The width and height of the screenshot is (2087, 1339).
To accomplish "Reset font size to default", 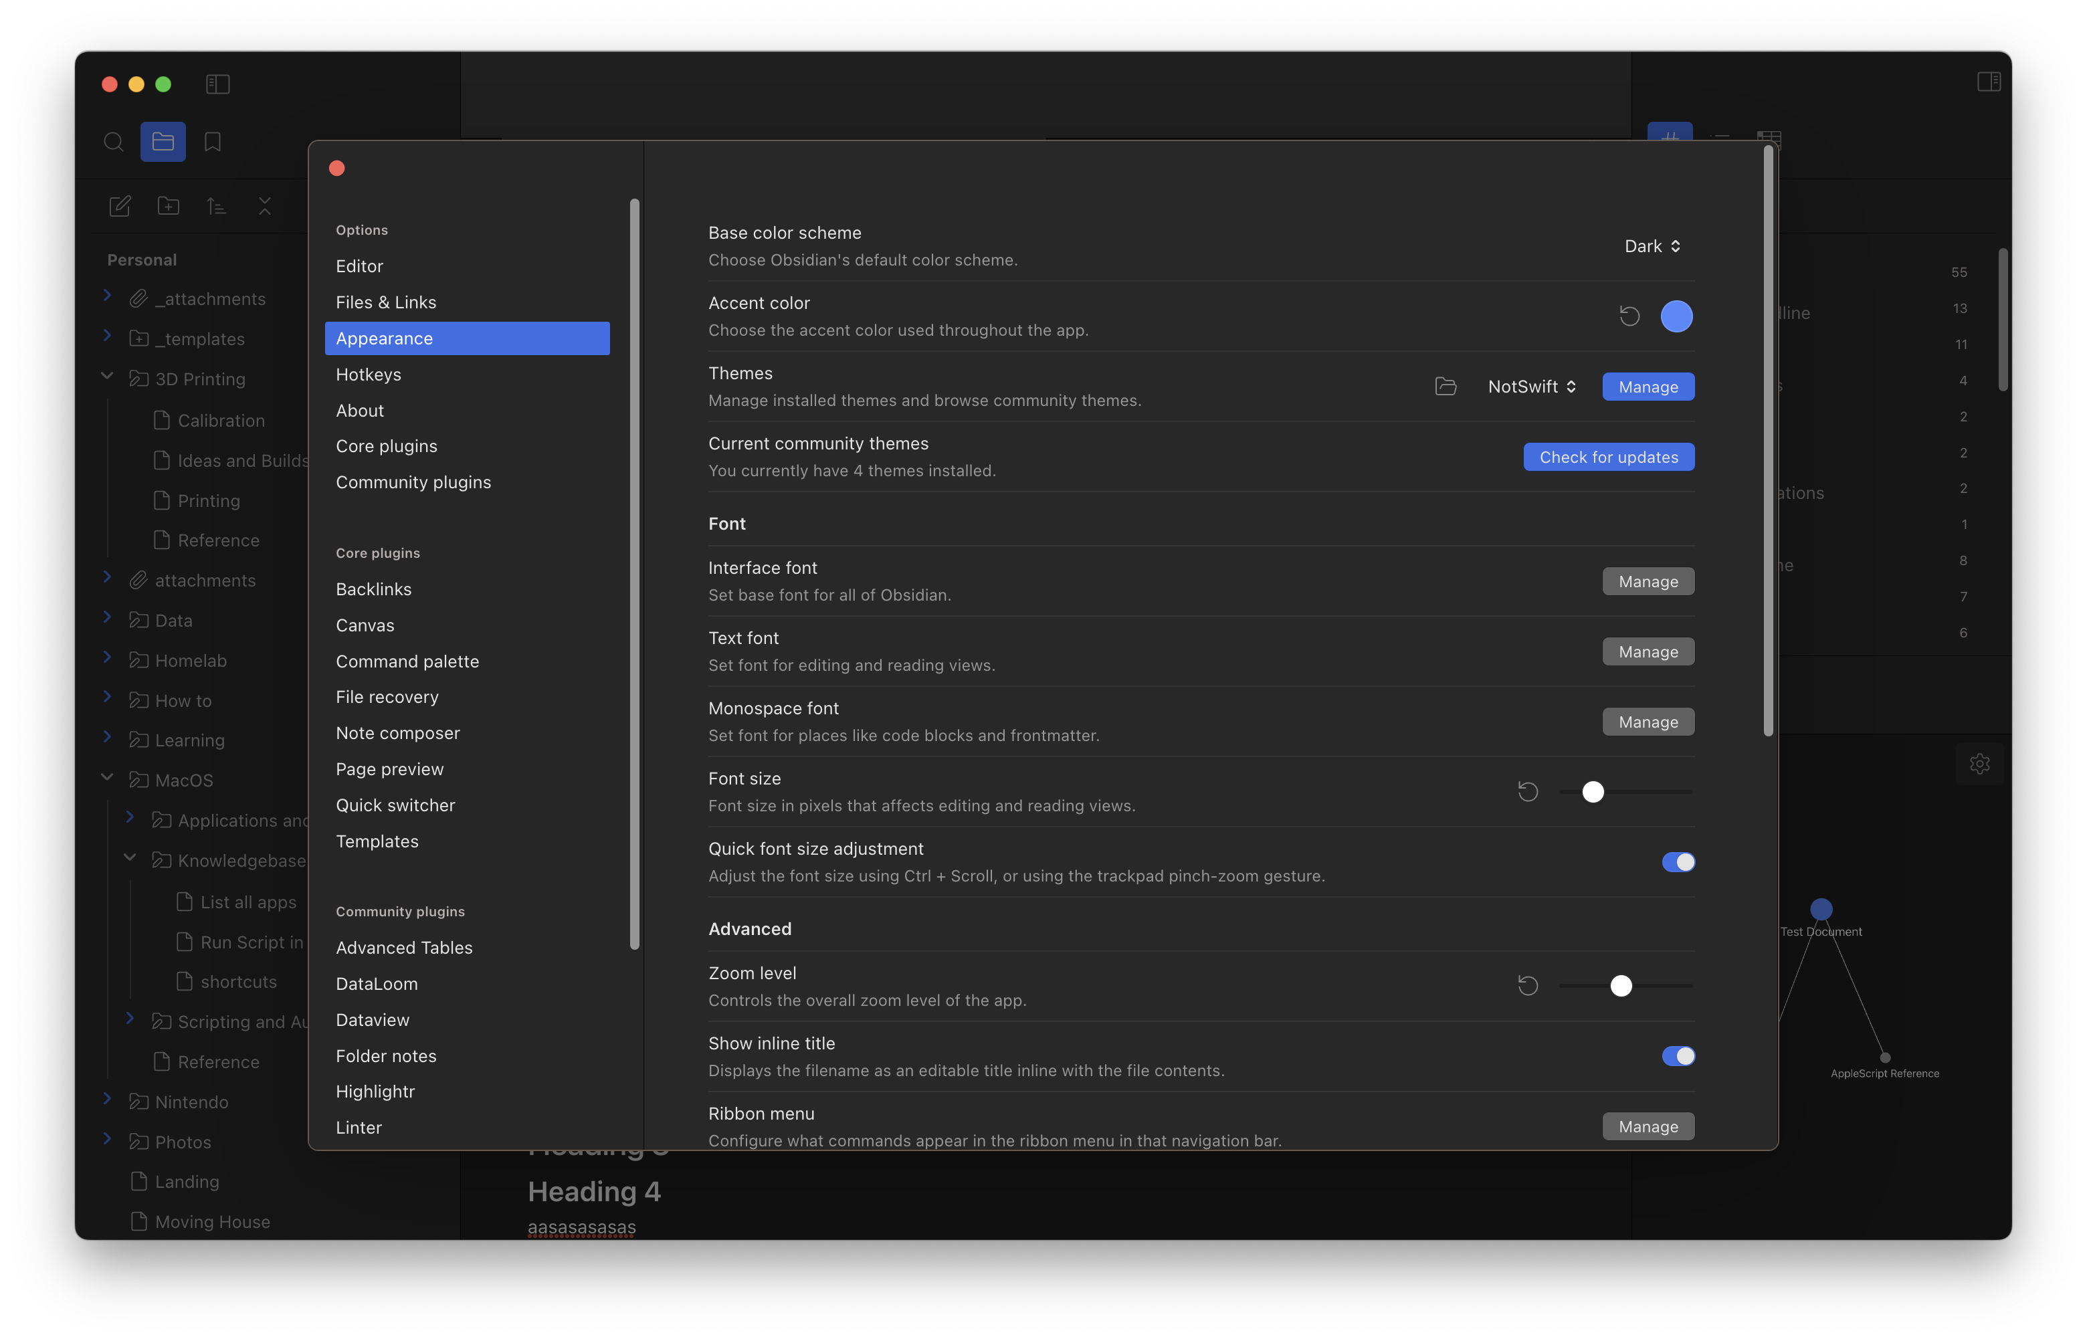I will [x=1528, y=792].
